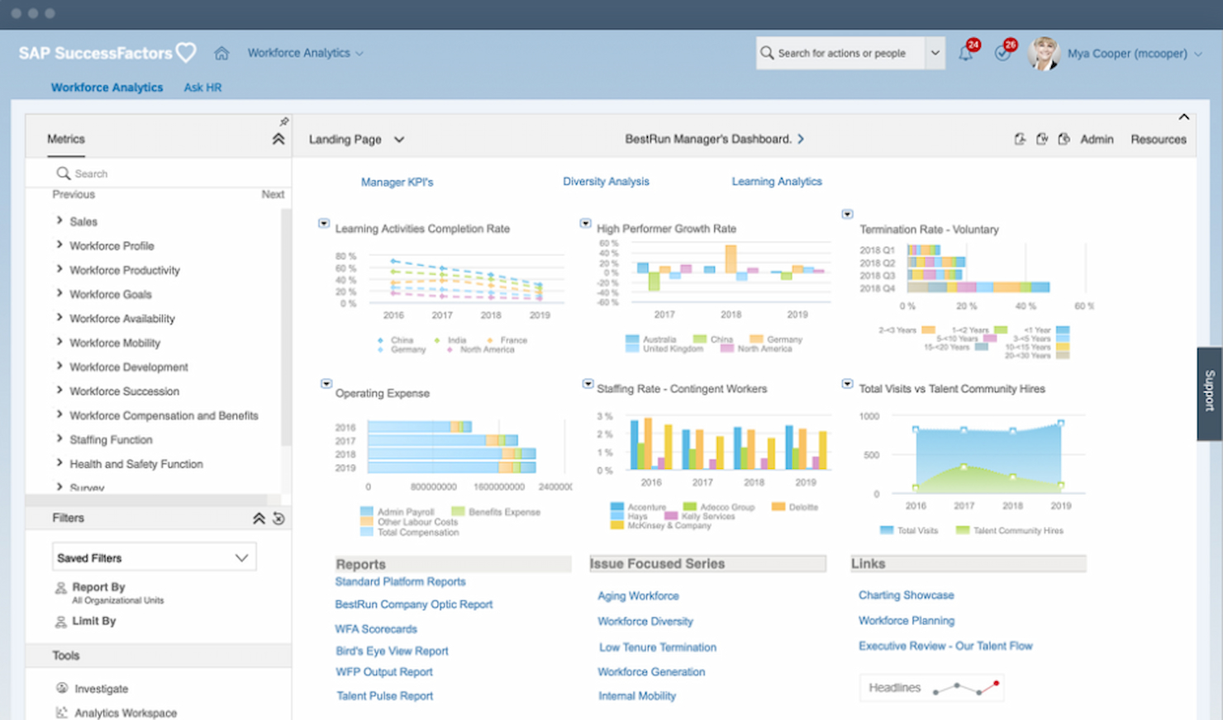The width and height of the screenshot is (1223, 720).
Task: Reset filters with the circular arrow icon
Action: pos(278,519)
